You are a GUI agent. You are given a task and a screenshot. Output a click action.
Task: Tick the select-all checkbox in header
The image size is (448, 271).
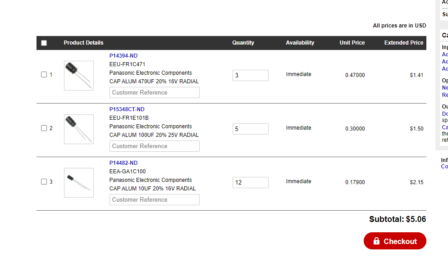(44, 43)
